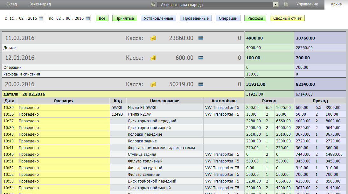Open the Сводный отчёт report
Image resolution: width=348 pixels, height=194 pixels.
pyautogui.click(x=287, y=18)
